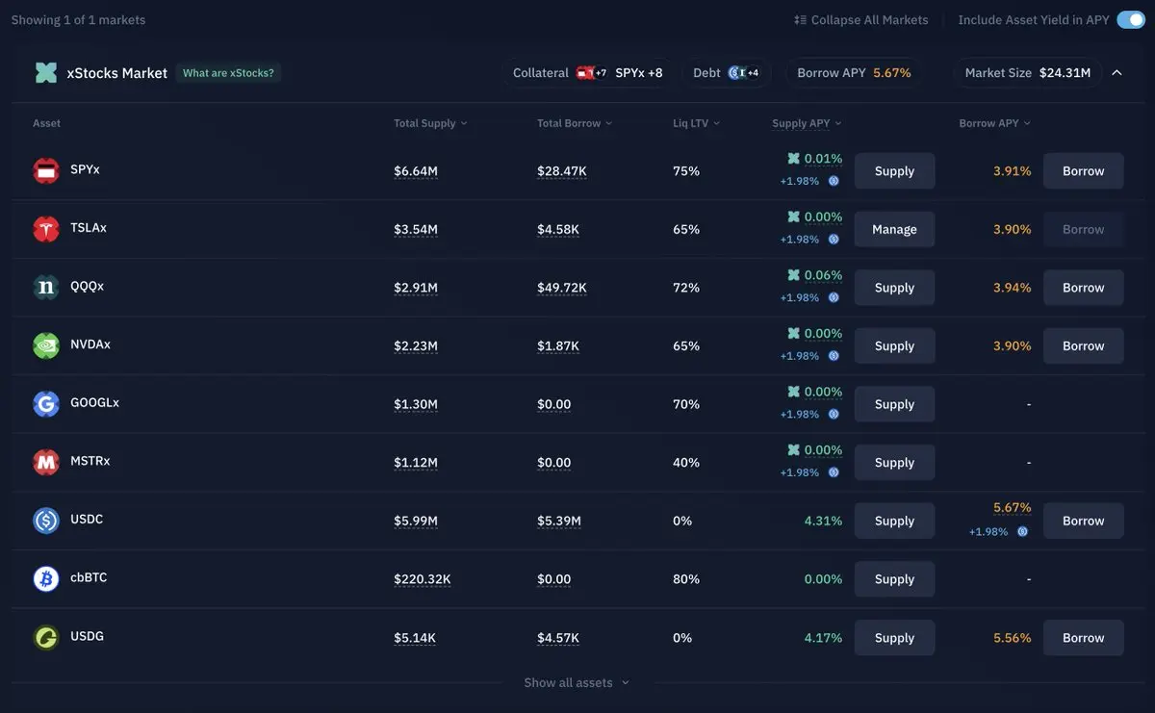This screenshot has width=1155, height=713.
Task: Click Supply button for cbBTC
Action: click(x=894, y=579)
